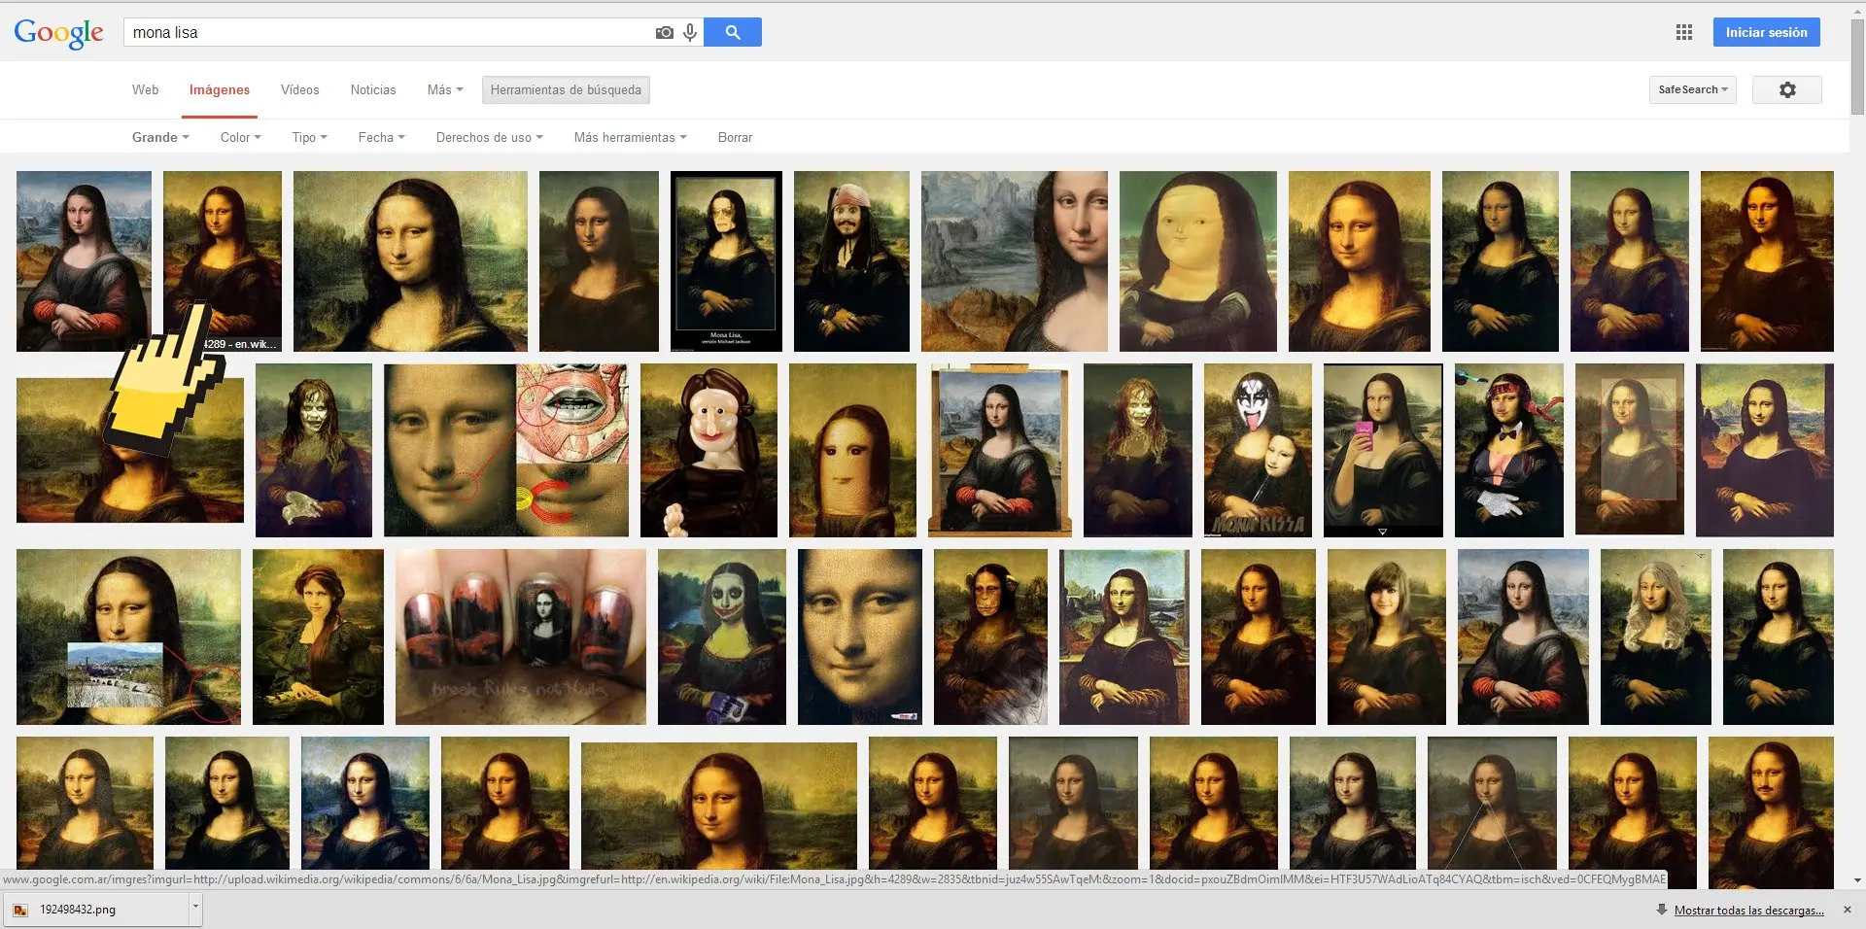This screenshot has height=929, width=1866.
Task: Open Mona Lisa lips anatomy diagram image
Action: 506,450
